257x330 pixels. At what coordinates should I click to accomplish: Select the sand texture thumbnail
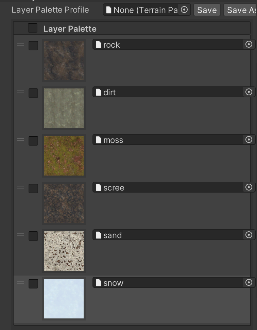tap(64, 251)
